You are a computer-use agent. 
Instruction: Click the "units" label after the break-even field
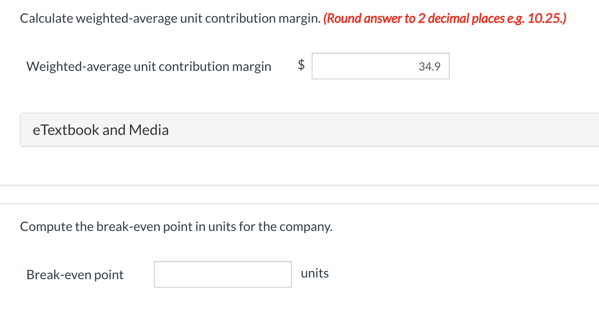click(314, 274)
